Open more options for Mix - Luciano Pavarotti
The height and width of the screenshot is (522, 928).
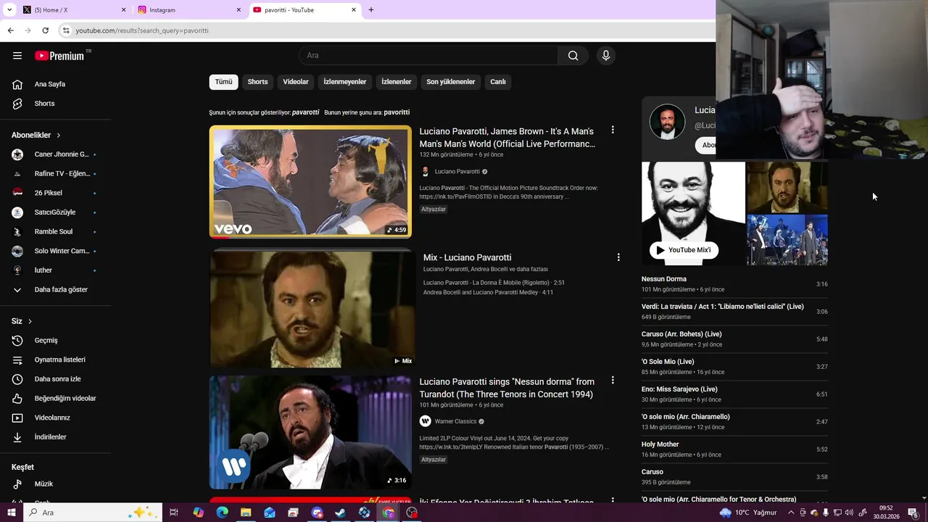pyautogui.click(x=618, y=257)
